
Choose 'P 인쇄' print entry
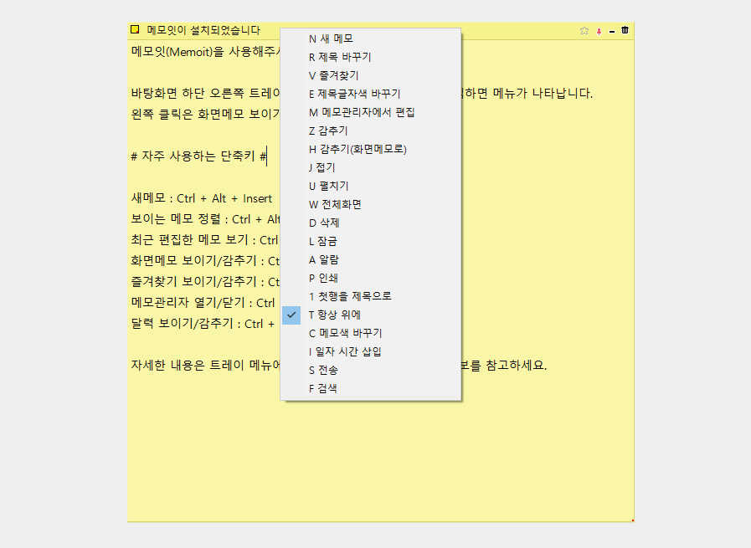pyautogui.click(x=371, y=278)
